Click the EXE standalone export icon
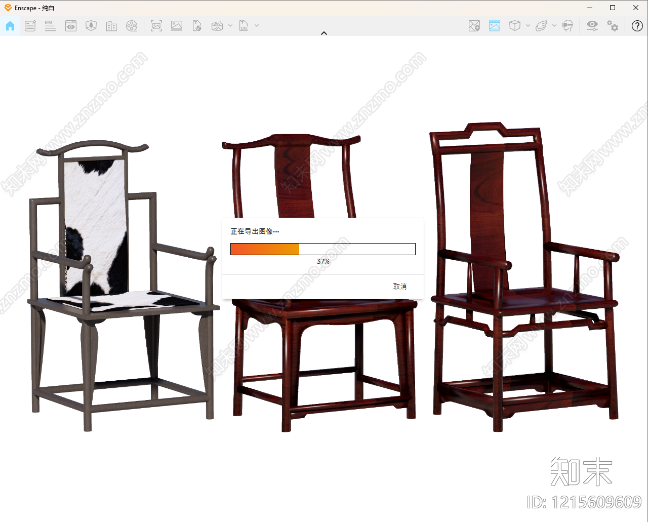 (x=244, y=26)
